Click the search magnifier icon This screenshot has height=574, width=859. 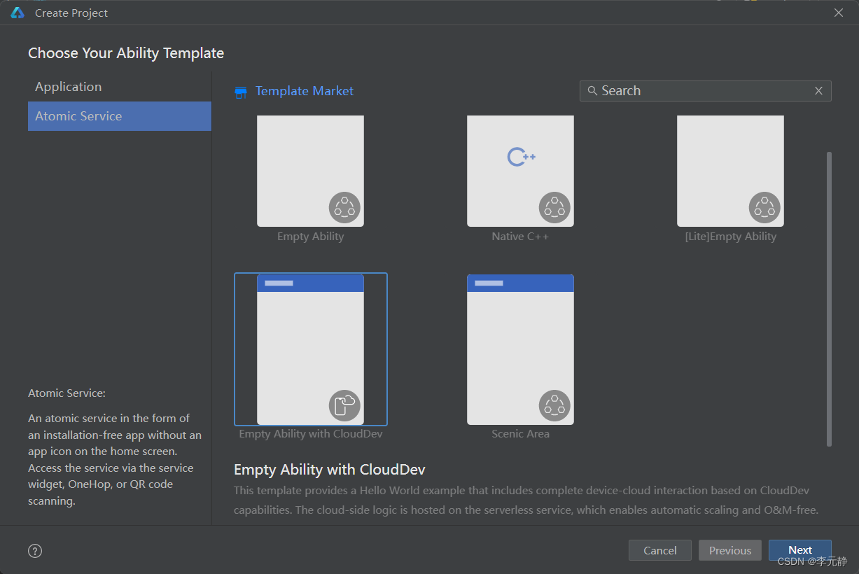point(592,91)
